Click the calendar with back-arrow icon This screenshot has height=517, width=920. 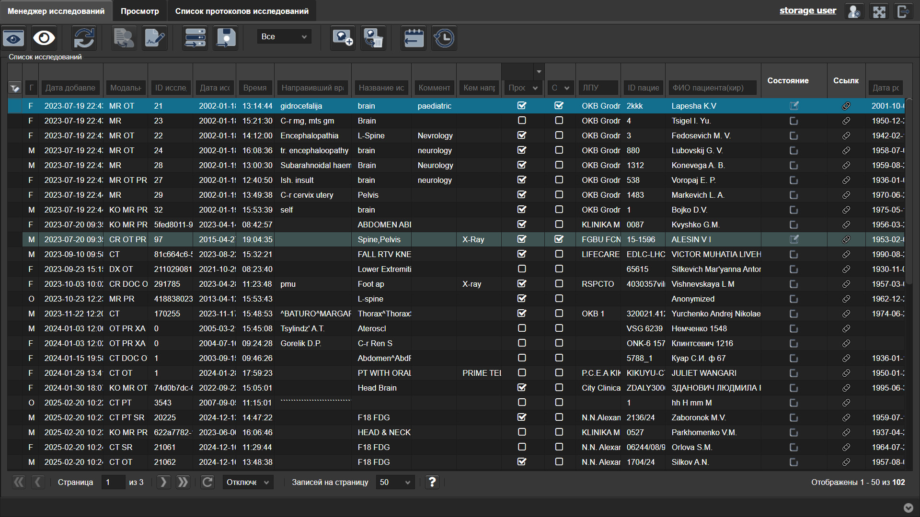[414, 38]
